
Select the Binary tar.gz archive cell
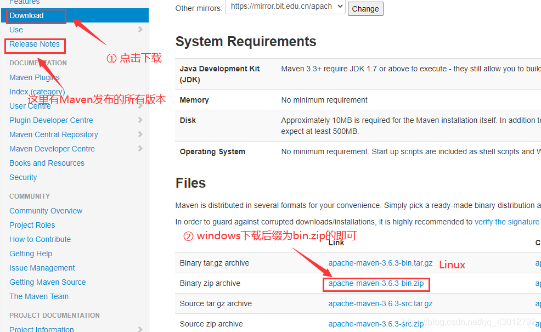pos(215,263)
